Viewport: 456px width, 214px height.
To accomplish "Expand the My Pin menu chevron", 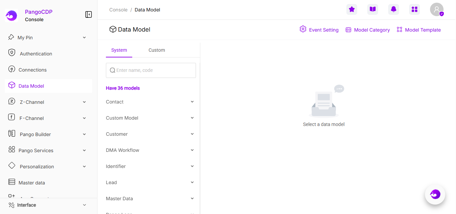I will tap(84, 38).
